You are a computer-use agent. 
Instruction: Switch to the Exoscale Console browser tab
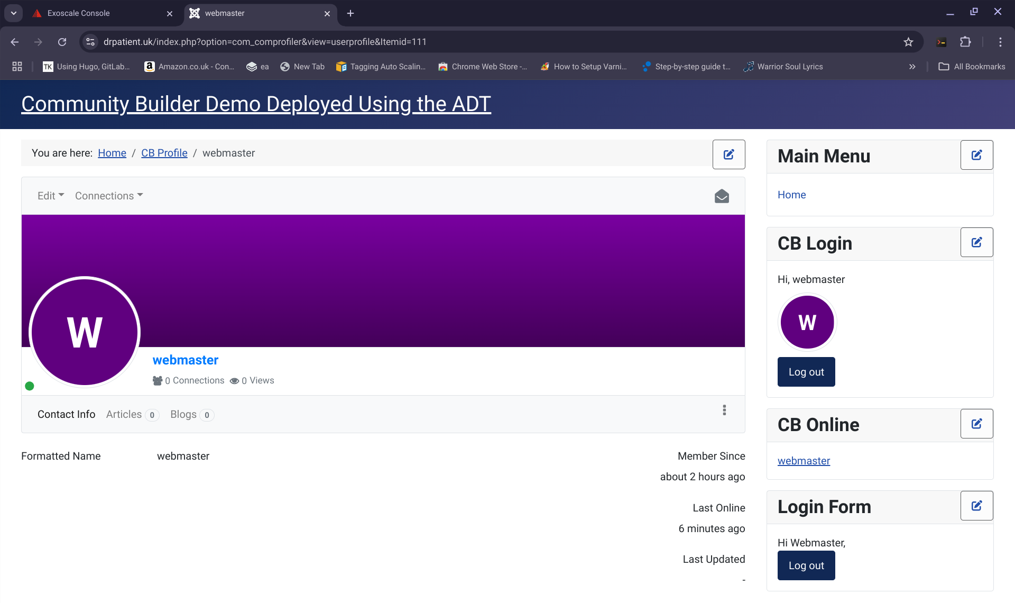(x=79, y=13)
